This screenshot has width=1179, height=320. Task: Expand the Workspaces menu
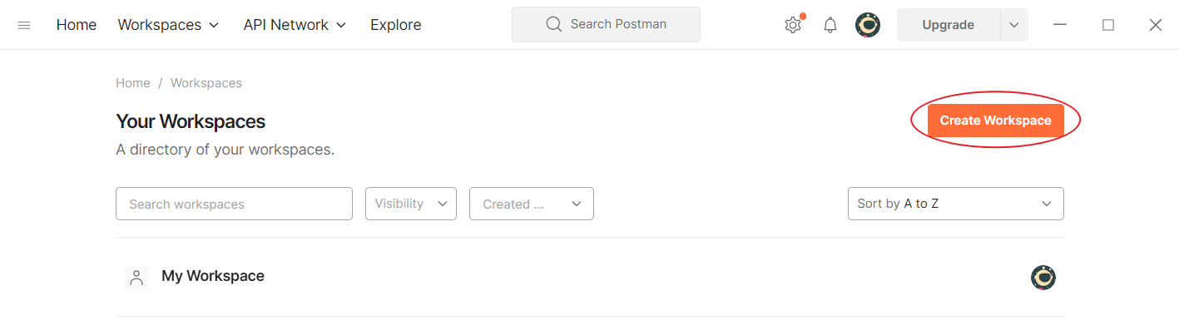pyautogui.click(x=169, y=25)
